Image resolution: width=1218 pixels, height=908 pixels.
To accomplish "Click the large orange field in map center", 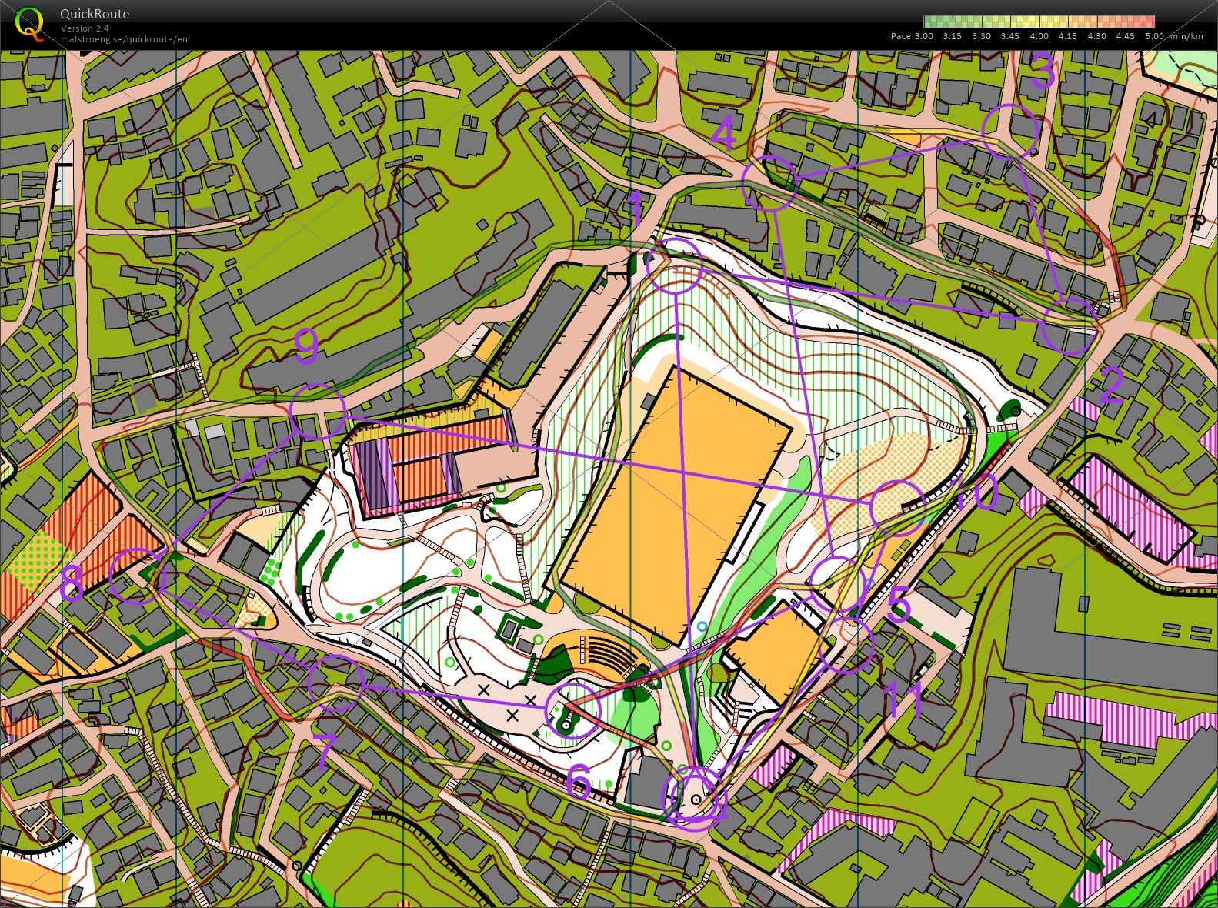I will 676,504.
